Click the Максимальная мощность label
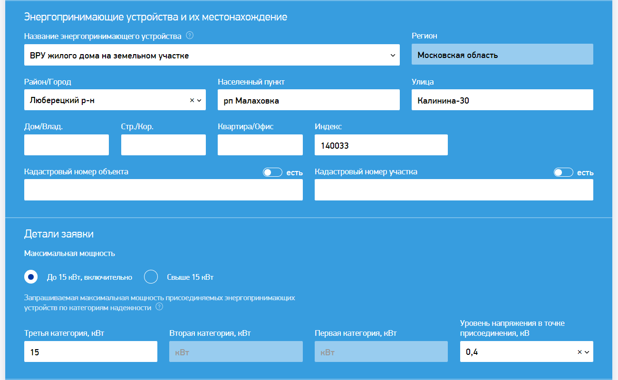The height and width of the screenshot is (380, 618). click(x=69, y=254)
